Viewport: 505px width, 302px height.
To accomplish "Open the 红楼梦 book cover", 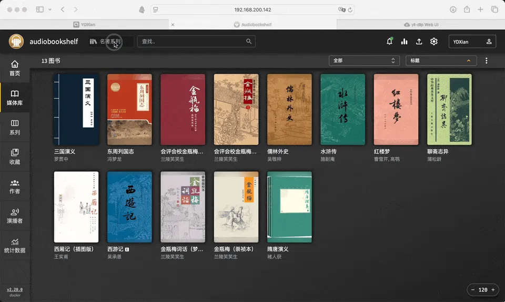I will coord(396,109).
